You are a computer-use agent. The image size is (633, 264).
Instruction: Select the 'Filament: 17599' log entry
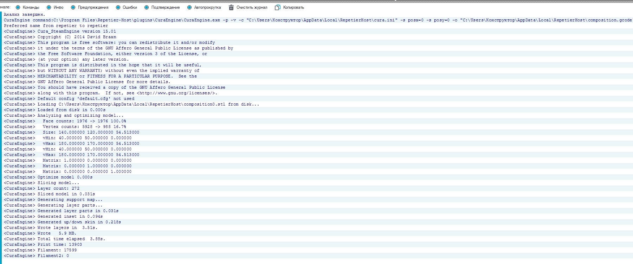(57, 250)
